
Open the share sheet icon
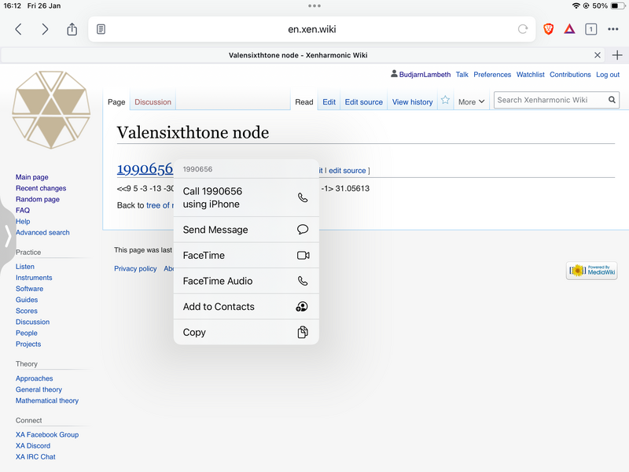tap(72, 29)
